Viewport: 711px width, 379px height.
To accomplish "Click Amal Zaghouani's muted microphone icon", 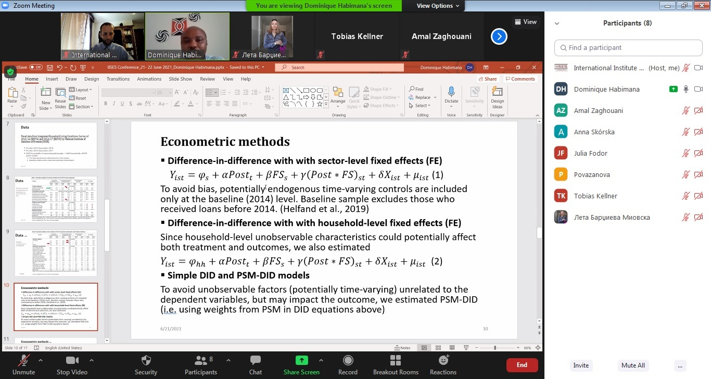I will point(686,110).
